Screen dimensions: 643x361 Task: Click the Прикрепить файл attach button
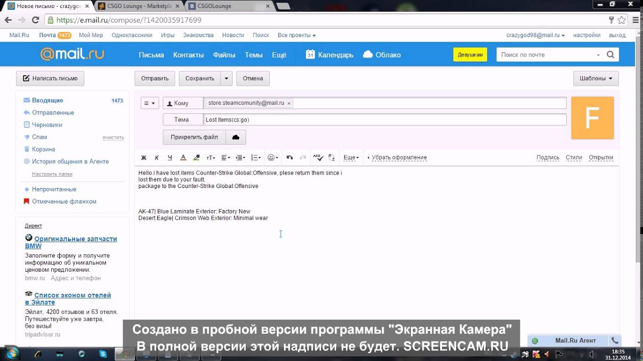click(194, 137)
